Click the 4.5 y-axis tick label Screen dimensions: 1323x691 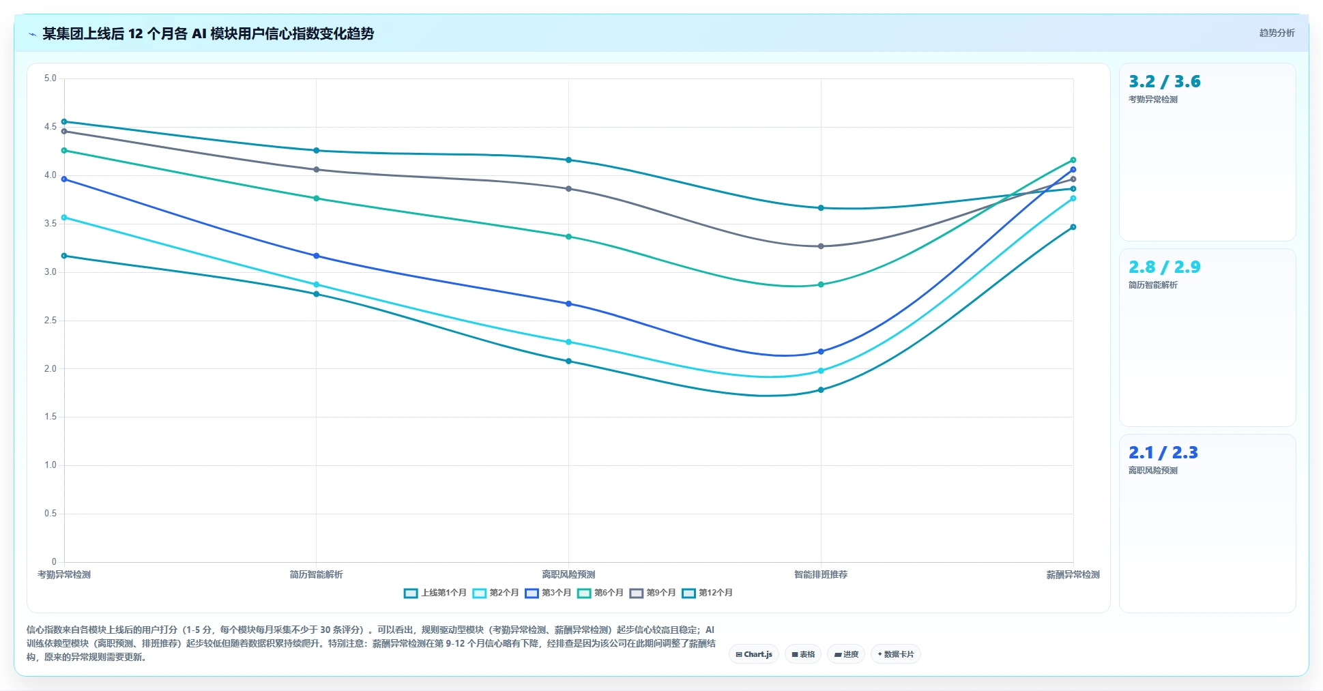point(50,127)
